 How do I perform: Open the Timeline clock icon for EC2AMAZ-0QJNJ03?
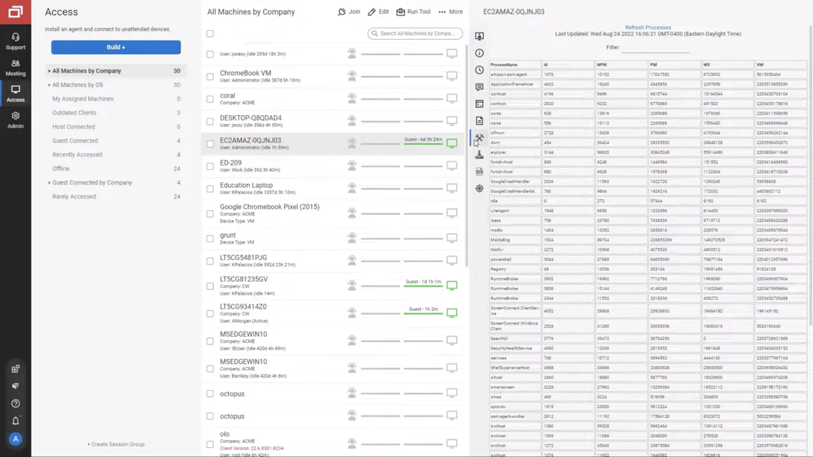(479, 70)
